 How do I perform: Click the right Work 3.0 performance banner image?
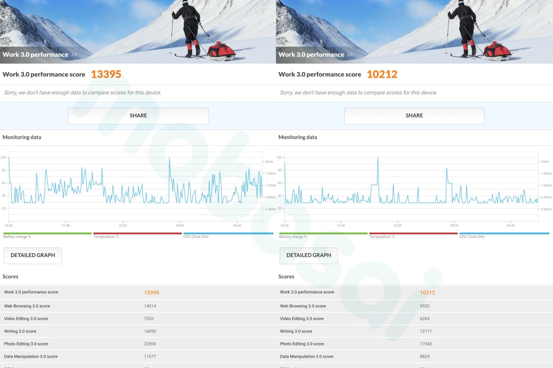pos(414,32)
